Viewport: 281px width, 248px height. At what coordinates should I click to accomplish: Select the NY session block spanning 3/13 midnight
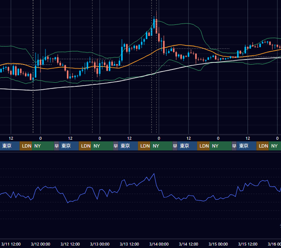coord(102,146)
